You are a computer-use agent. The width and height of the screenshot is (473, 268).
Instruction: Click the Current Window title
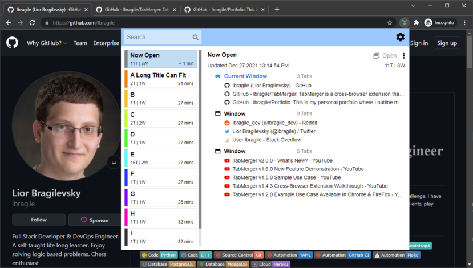click(x=245, y=76)
